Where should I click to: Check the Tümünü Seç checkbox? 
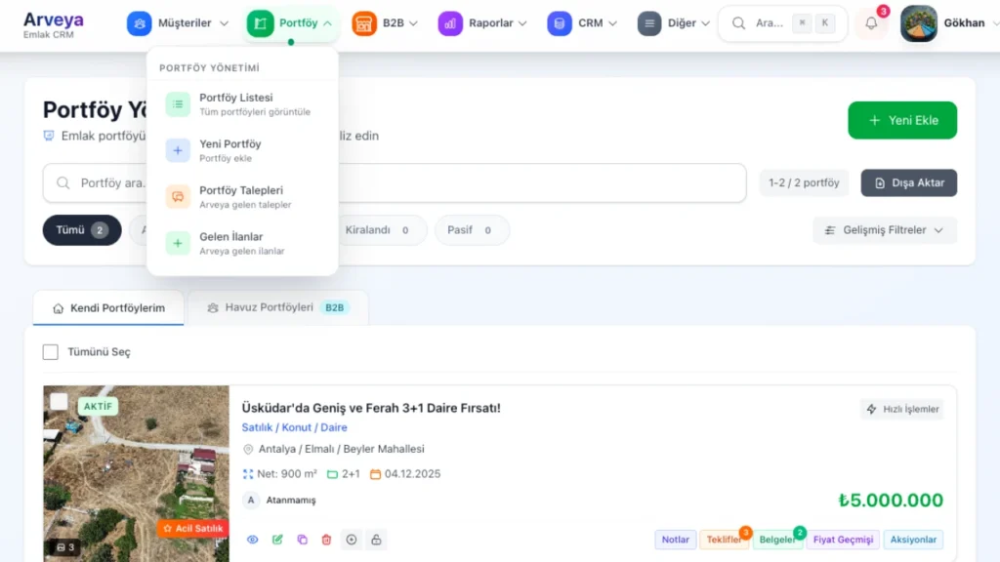point(51,352)
